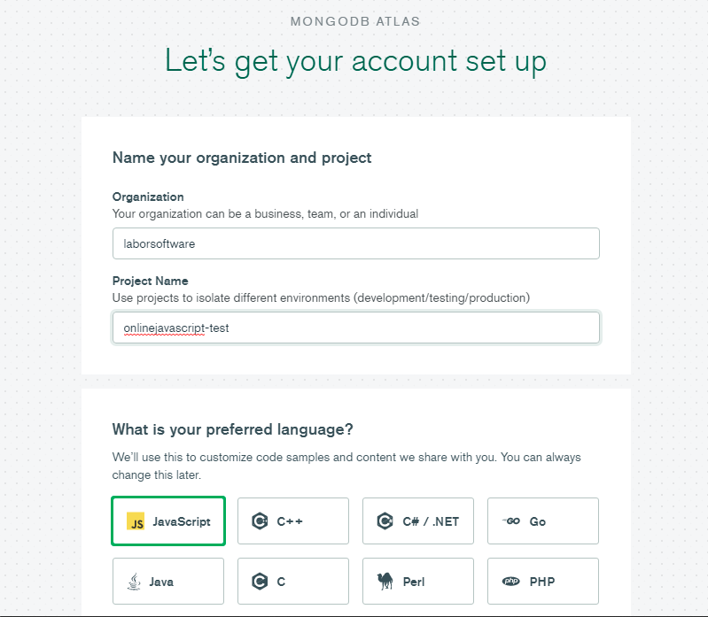Click the PHP oval logo icon
The height and width of the screenshot is (617, 708).
coord(511,582)
